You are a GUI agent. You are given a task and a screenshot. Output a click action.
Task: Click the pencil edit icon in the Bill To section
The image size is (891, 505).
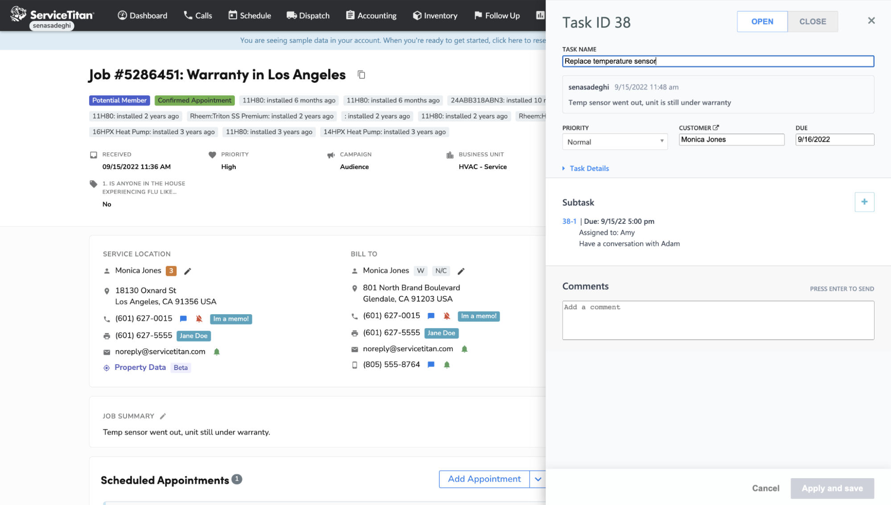[x=461, y=271]
